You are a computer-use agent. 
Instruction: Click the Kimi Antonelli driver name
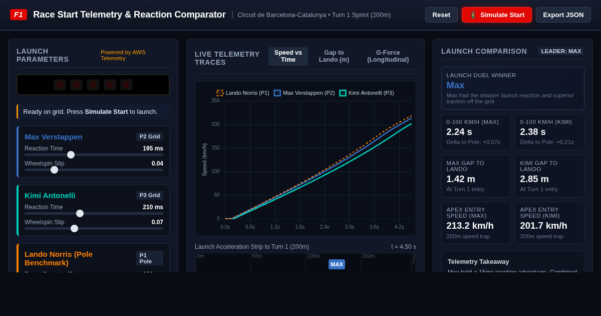tap(50, 195)
